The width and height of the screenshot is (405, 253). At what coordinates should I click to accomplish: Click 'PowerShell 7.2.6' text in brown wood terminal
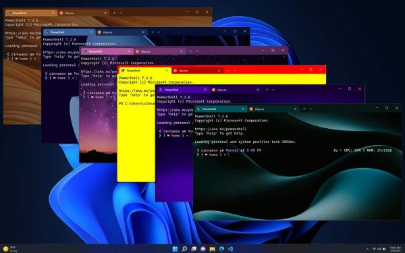[x=22, y=20]
